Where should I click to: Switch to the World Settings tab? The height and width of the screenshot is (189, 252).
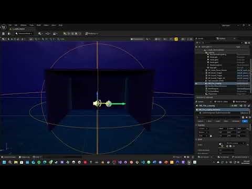tap(239, 102)
